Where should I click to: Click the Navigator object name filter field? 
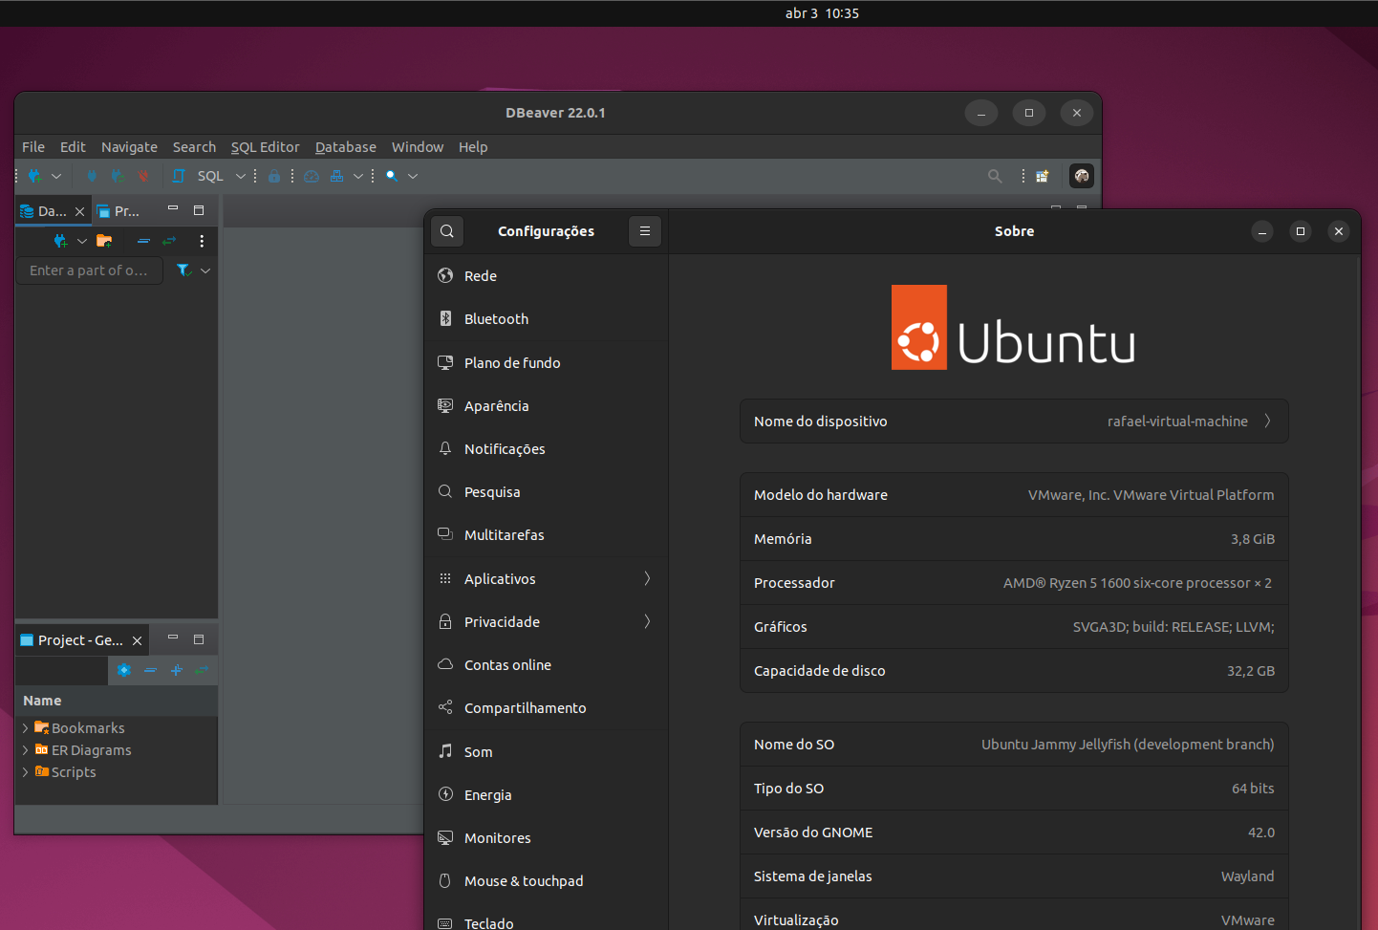[x=89, y=270]
